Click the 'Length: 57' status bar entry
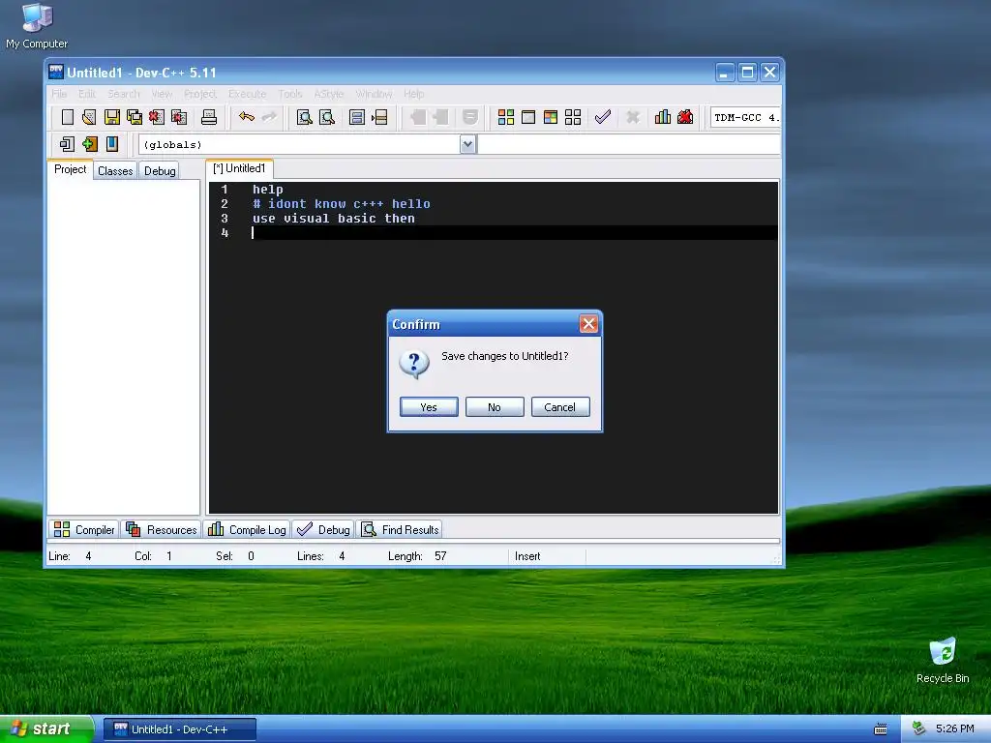Screen dimensions: 991x743 click(417, 556)
